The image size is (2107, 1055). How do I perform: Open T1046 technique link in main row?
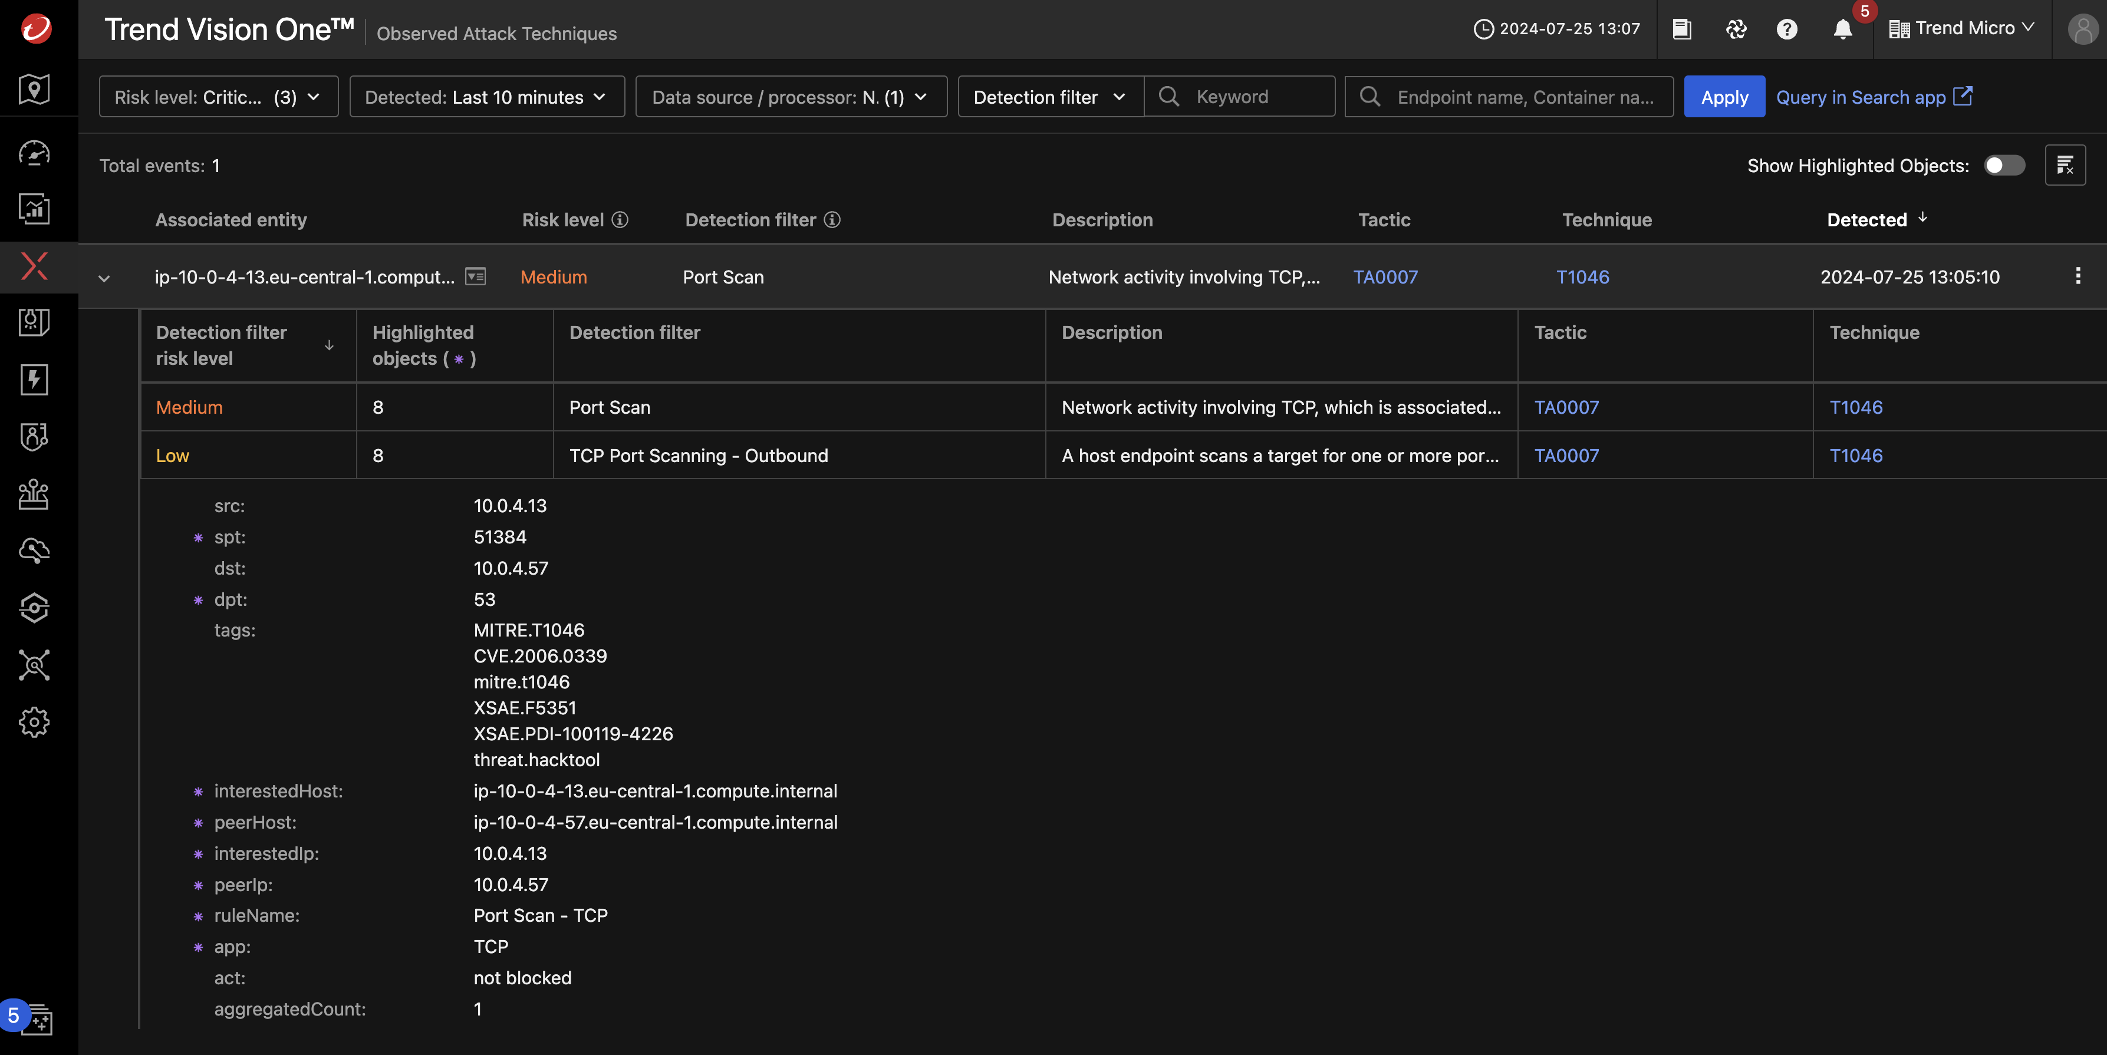point(1582,276)
